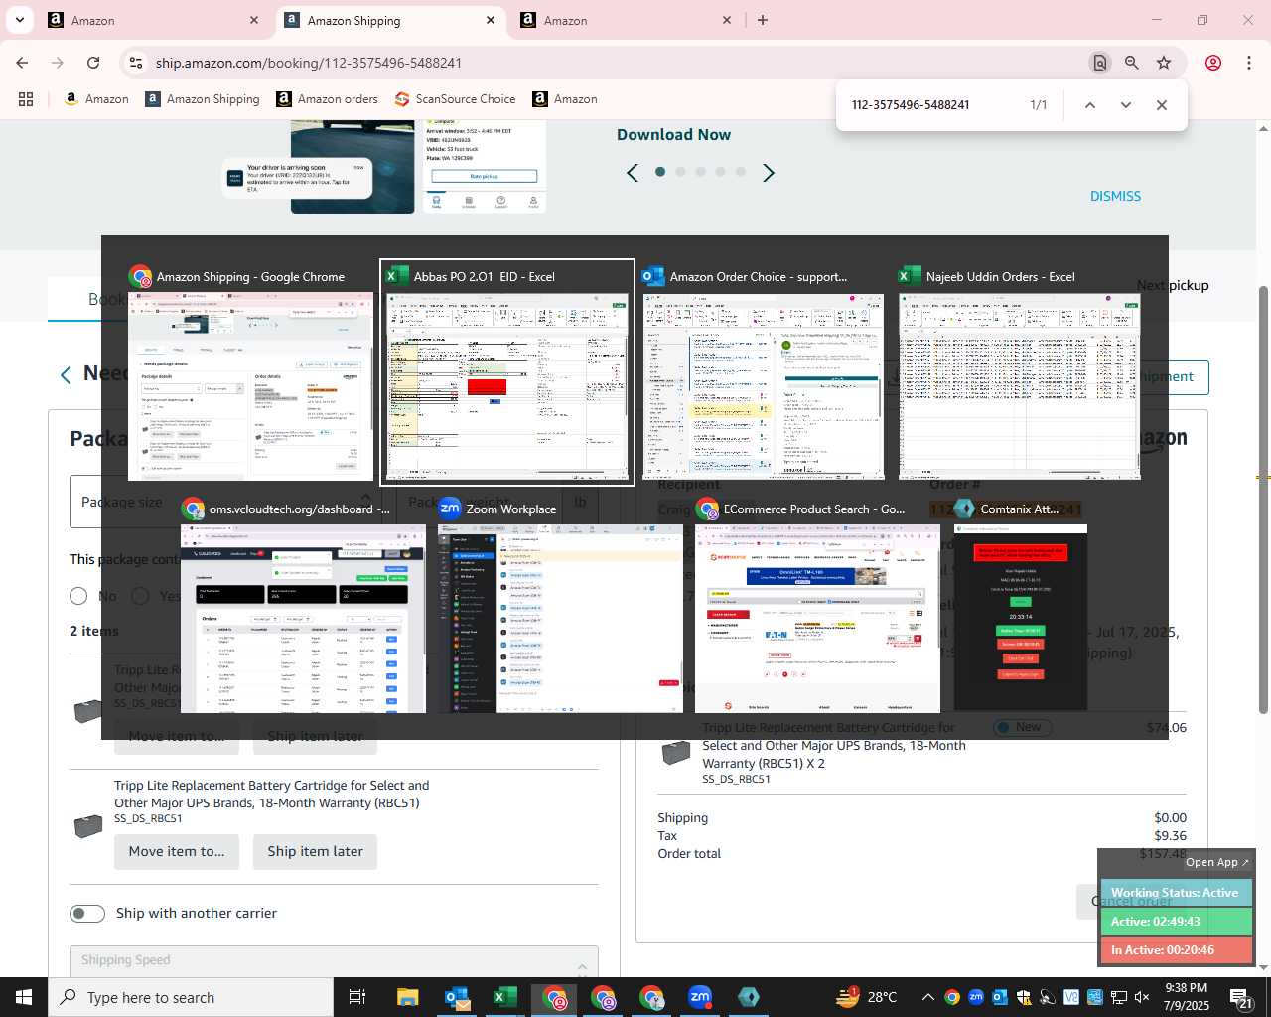
Task: Open Amazon orders bookmark
Action: click(x=327, y=99)
